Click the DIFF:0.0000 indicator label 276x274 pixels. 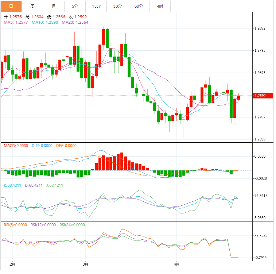[42, 146]
